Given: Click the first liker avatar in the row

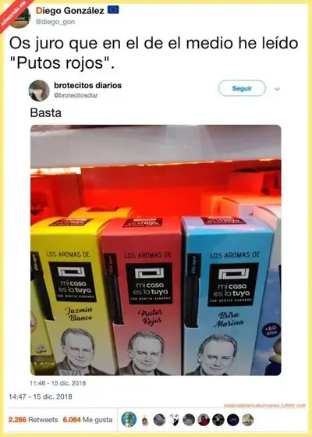Looking at the screenshot, I should click(x=129, y=420).
